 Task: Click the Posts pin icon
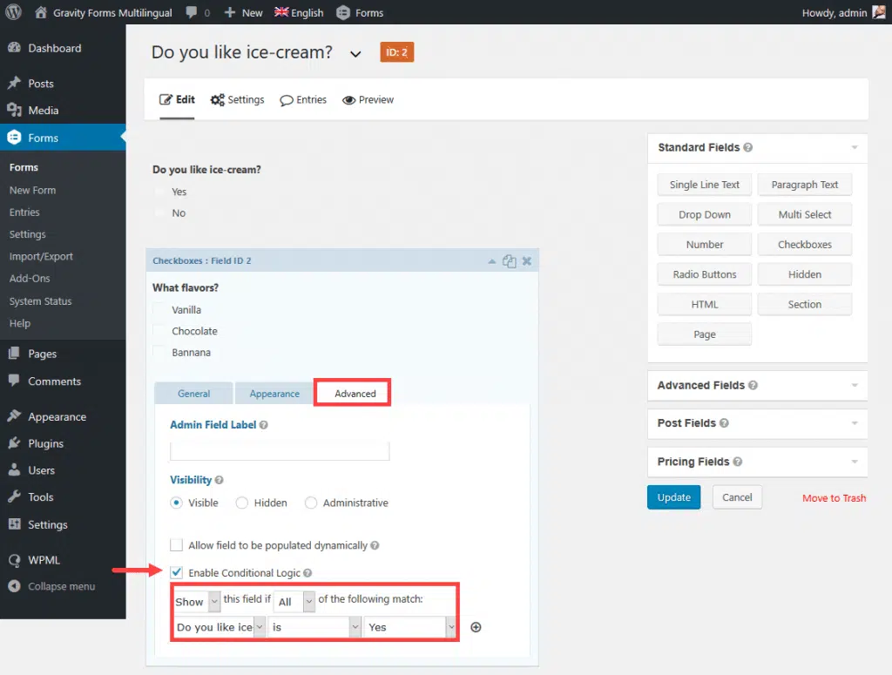point(14,83)
